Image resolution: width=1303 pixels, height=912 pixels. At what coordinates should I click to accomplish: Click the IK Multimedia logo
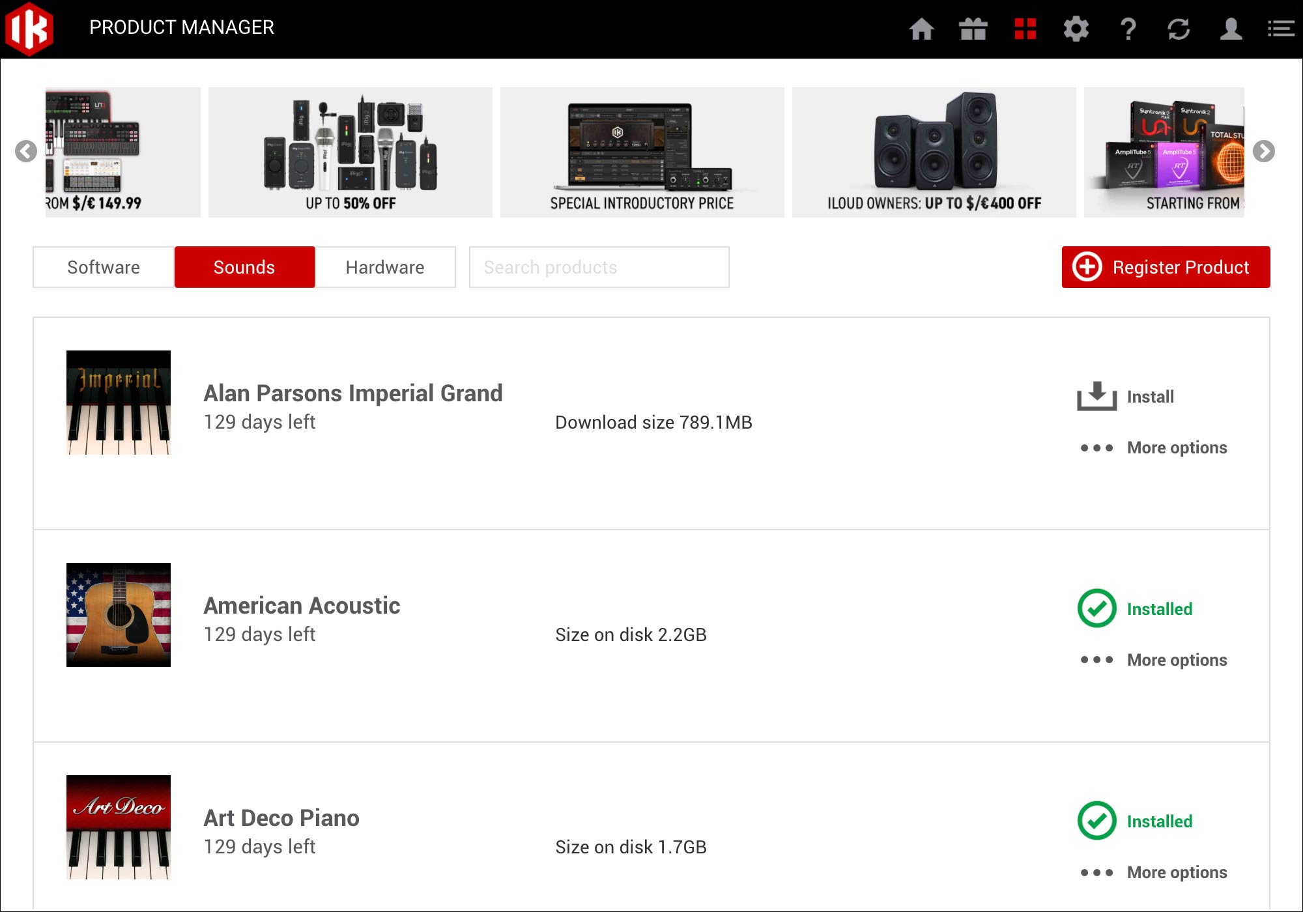point(29,29)
